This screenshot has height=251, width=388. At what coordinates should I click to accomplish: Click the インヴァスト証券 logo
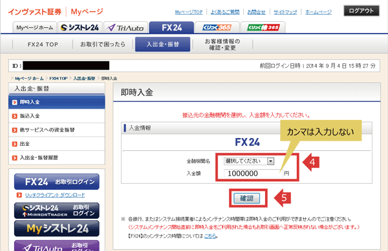(35, 12)
